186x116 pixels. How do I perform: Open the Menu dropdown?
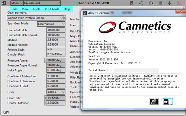[17, 3]
